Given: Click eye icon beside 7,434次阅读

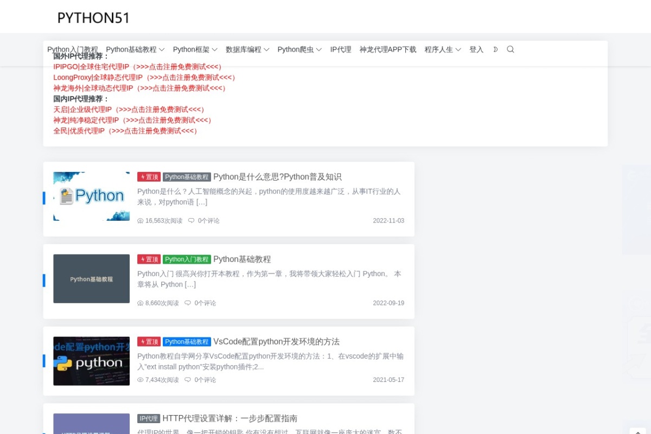Looking at the screenshot, I should click(x=141, y=380).
